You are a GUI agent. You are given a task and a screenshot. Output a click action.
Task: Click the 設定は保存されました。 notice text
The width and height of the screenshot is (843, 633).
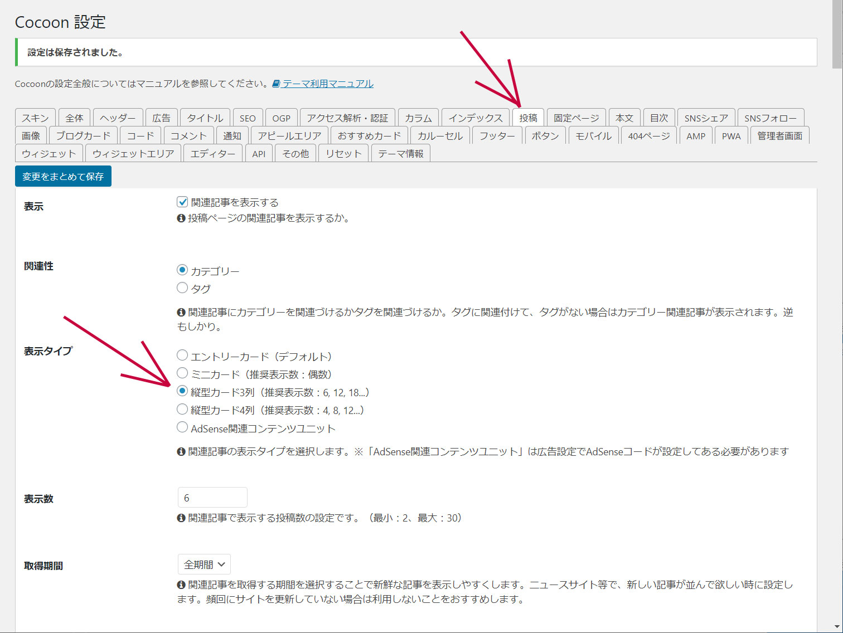coord(75,52)
